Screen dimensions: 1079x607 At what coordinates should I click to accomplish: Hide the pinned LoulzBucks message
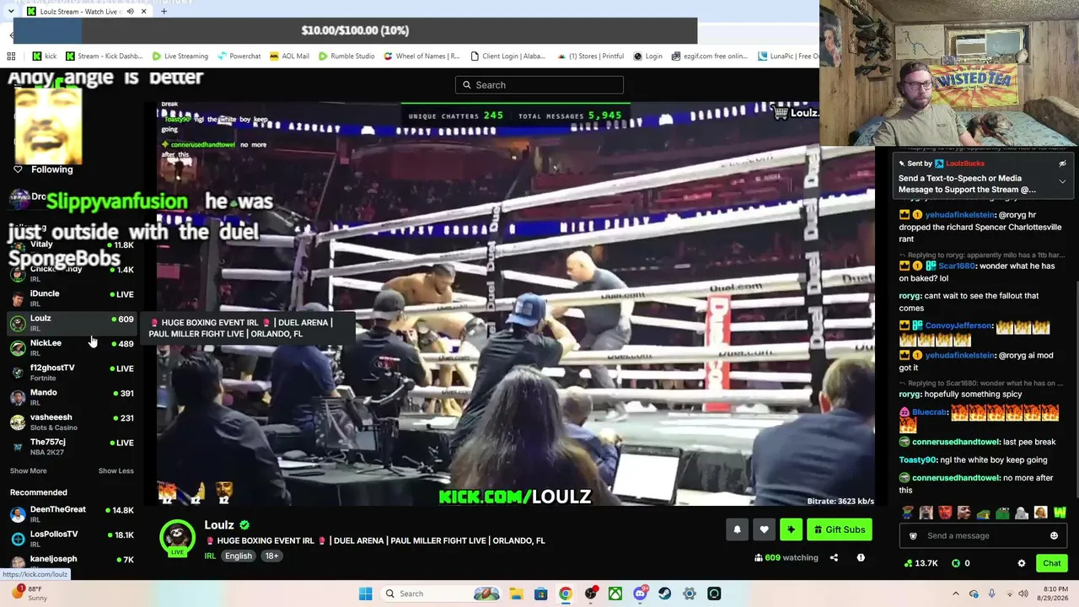click(1062, 164)
